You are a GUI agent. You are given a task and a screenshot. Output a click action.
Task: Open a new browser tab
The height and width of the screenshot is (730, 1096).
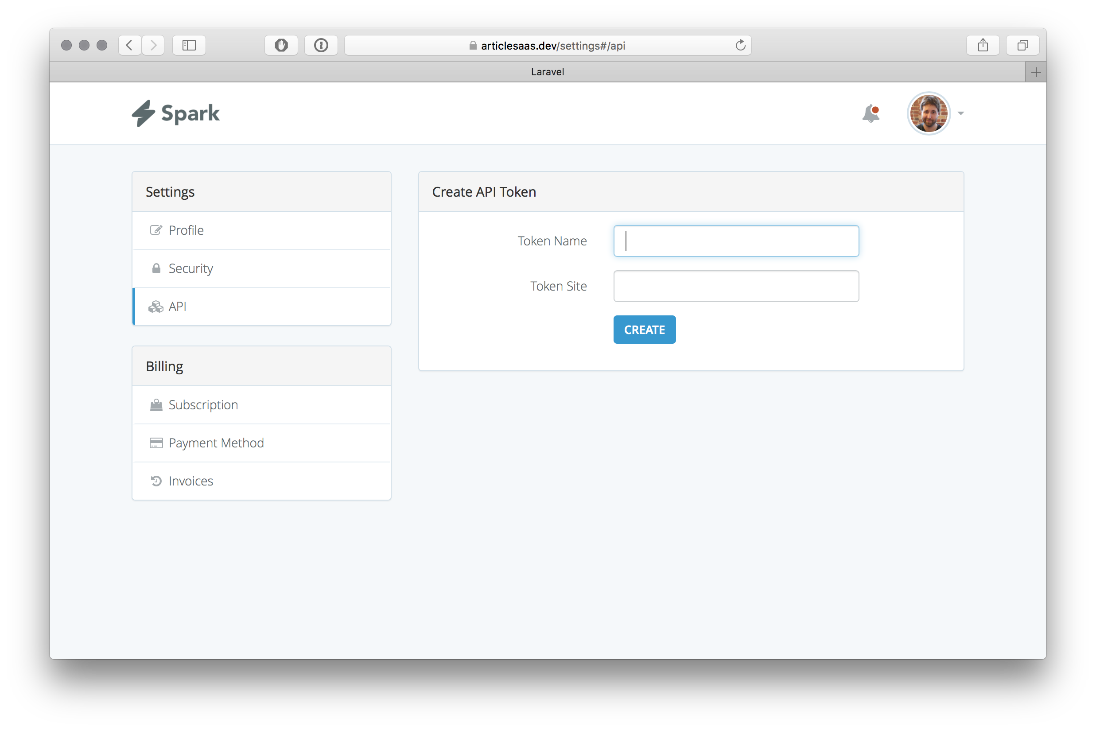[1036, 72]
